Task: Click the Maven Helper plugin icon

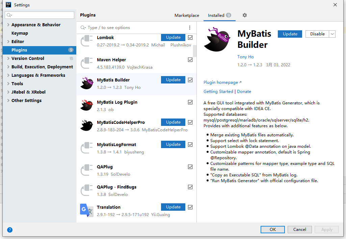Action: tap(86, 63)
